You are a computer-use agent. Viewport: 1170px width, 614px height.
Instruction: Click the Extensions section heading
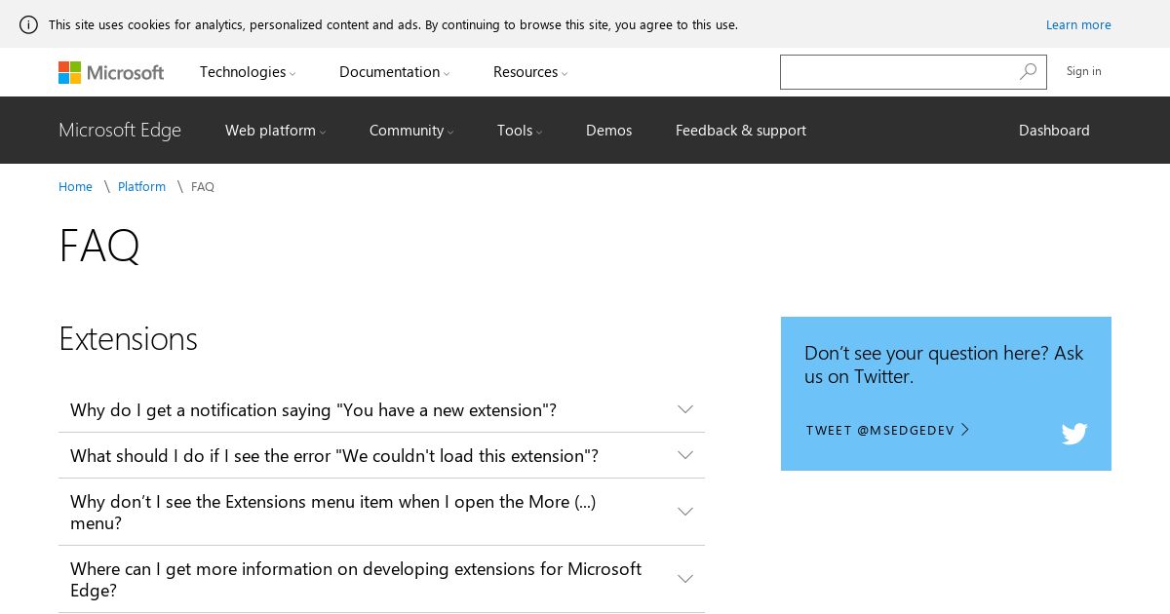(128, 339)
